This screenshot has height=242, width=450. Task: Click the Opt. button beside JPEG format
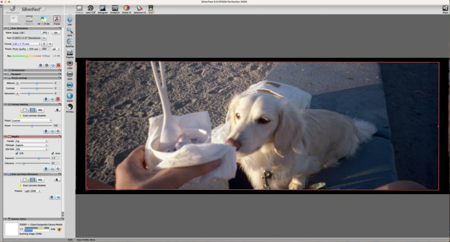56,33
